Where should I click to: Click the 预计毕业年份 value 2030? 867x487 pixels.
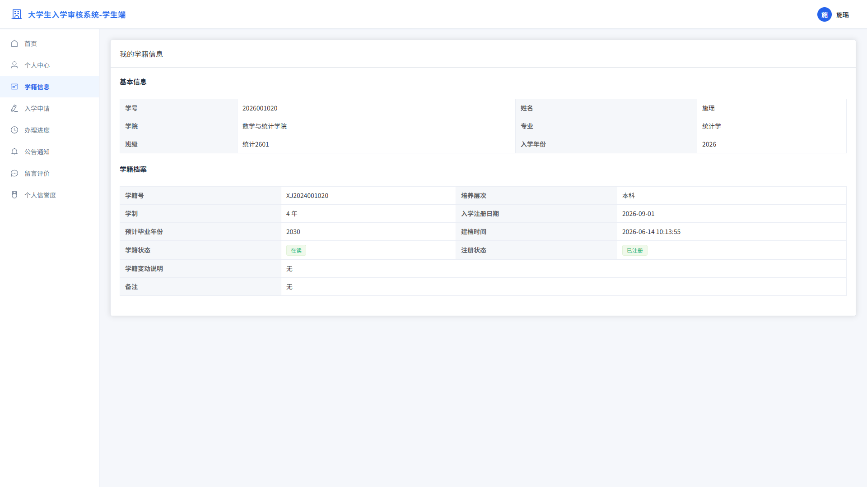(x=293, y=232)
